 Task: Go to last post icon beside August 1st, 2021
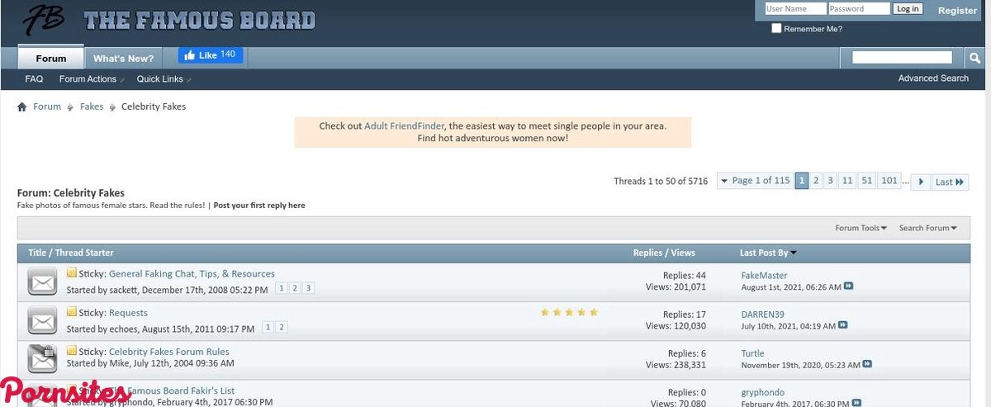pyautogui.click(x=849, y=286)
